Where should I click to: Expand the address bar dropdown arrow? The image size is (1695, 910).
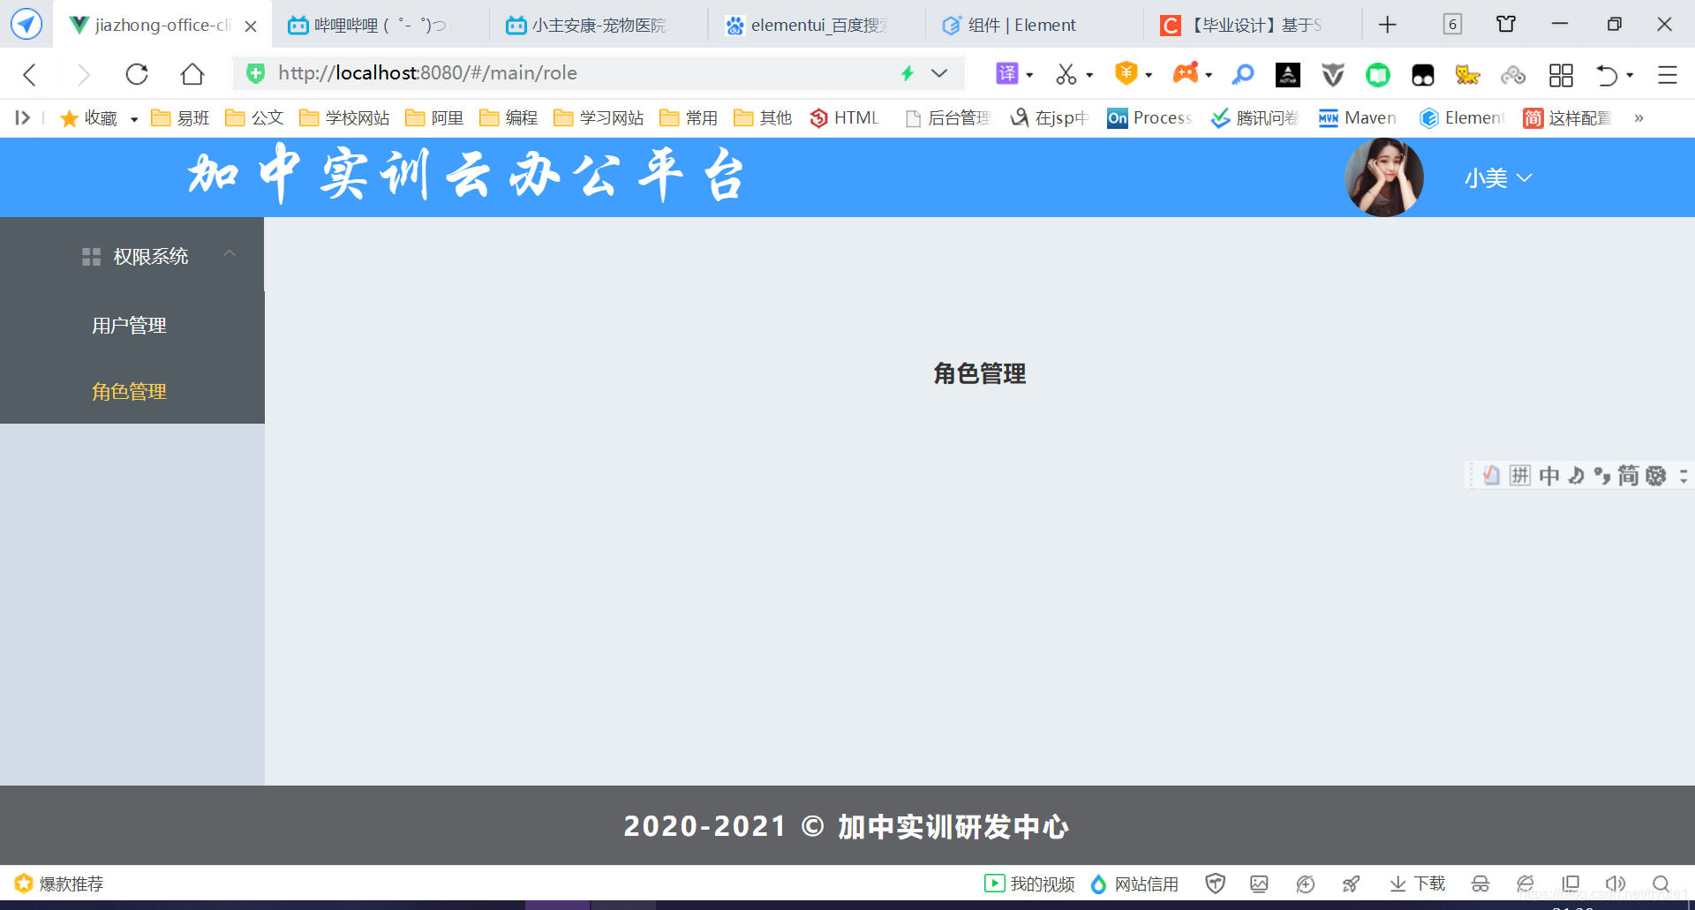pyautogui.click(x=939, y=73)
